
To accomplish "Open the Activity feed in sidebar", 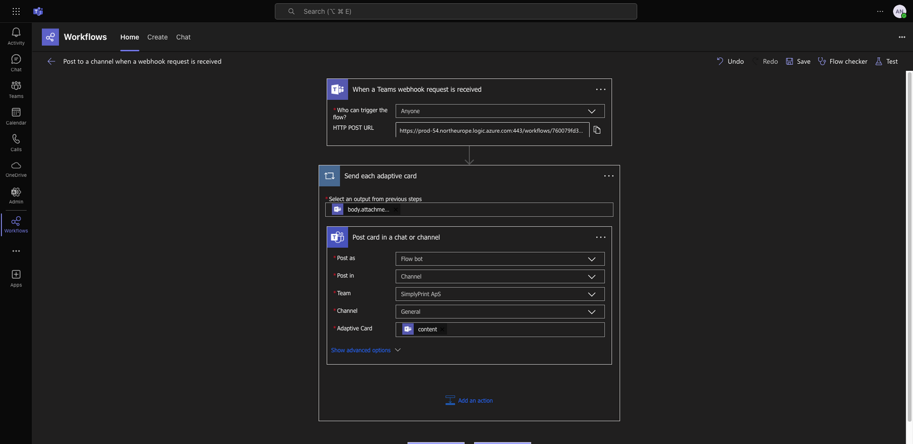I will pyautogui.click(x=16, y=36).
